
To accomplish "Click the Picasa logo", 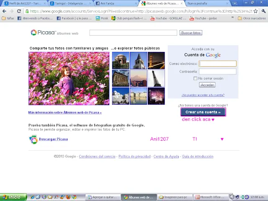I will [44, 33].
